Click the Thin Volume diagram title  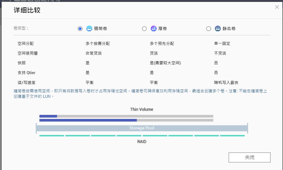coord(141,109)
